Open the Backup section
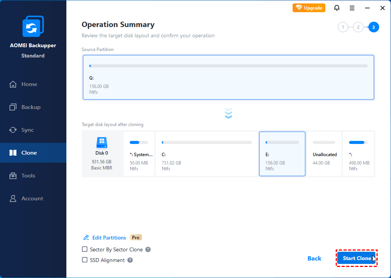This screenshot has height=278, width=391. point(33,107)
